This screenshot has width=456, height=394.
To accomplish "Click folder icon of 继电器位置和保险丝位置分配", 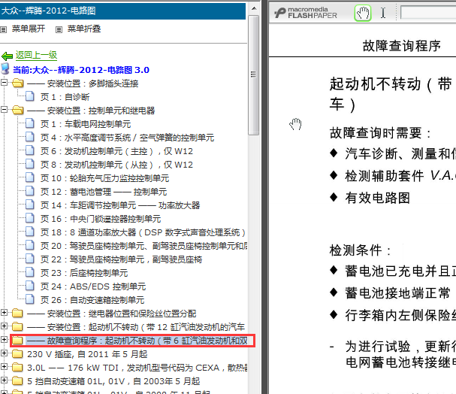I will (x=18, y=313).
